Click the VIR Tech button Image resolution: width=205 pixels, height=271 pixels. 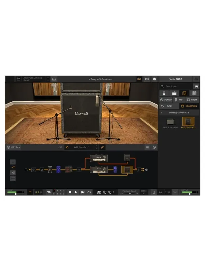tap(14, 147)
